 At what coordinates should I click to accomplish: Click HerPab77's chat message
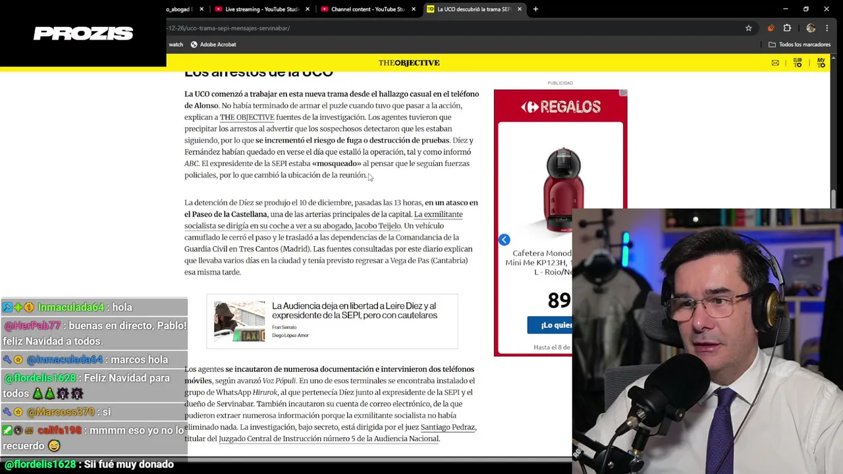tap(95, 333)
